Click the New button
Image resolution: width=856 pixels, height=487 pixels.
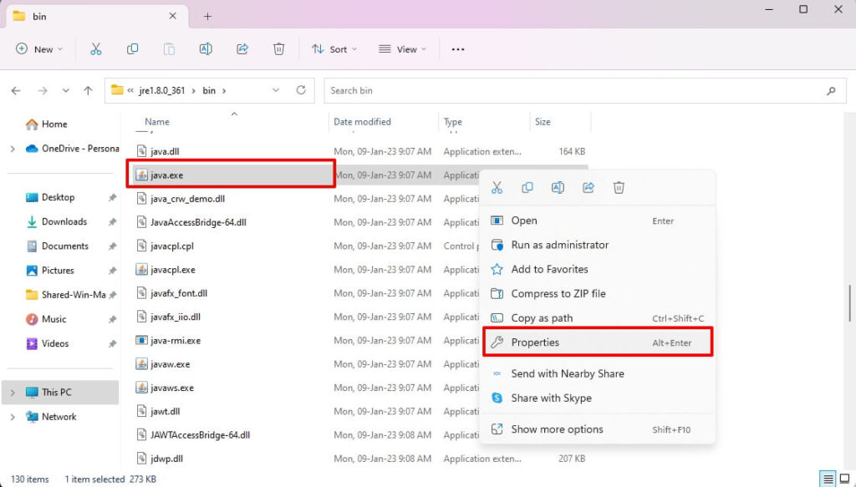[x=36, y=49]
